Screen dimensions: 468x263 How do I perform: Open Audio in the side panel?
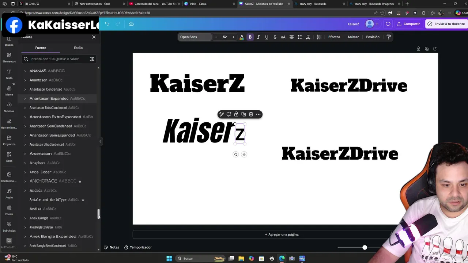[9, 194]
